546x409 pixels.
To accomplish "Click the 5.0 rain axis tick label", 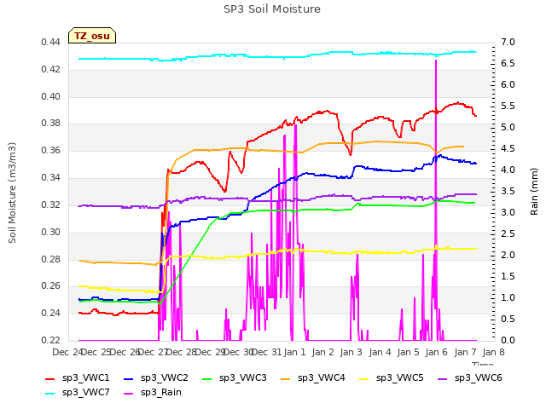I will tap(508, 128).
